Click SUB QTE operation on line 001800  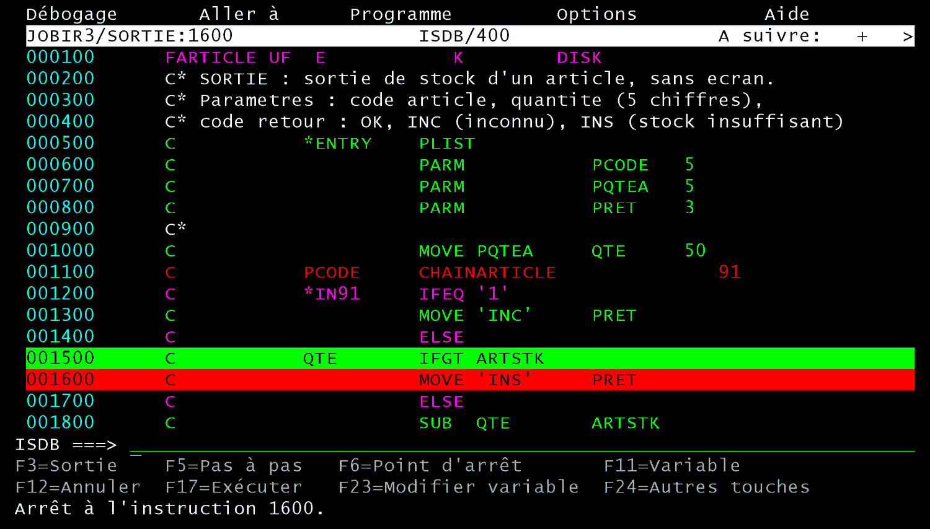(464, 423)
